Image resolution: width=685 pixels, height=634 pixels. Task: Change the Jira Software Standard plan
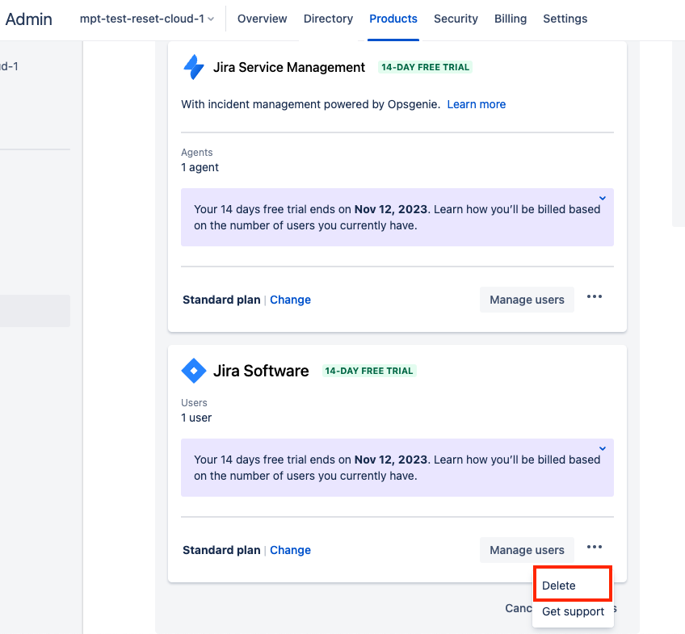point(290,550)
